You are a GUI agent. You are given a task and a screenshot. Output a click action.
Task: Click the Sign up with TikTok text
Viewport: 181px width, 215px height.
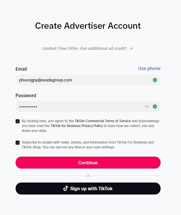pyautogui.click(x=91, y=189)
